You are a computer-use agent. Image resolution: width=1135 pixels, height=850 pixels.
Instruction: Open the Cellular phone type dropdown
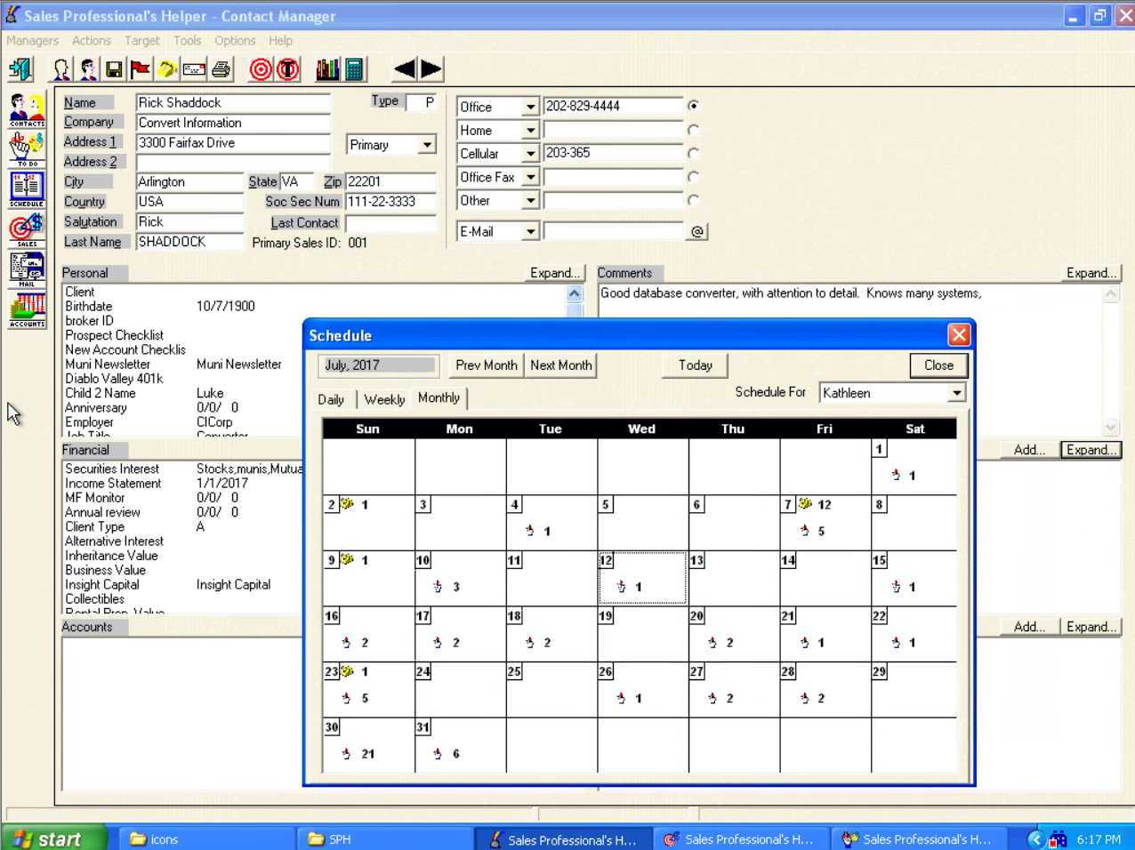530,154
